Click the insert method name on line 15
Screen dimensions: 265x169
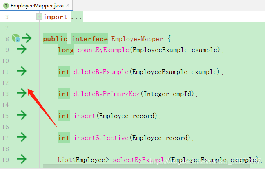pyautogui.click(x=85, y=116)
